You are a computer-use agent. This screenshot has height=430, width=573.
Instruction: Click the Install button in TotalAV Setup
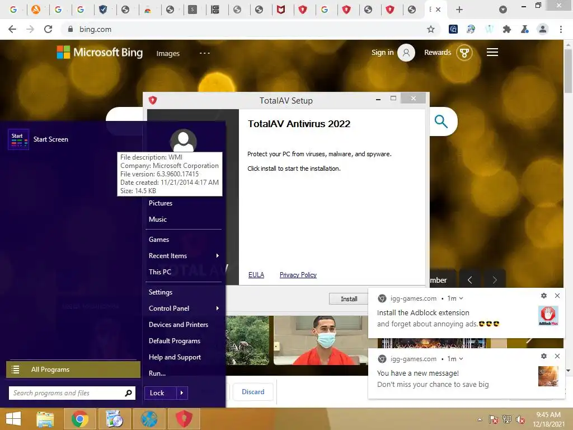click(x=349, y=299)
